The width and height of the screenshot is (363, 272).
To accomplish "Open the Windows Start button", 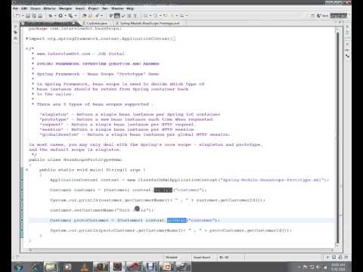I will pyautogui.click(x=18, y=267).
